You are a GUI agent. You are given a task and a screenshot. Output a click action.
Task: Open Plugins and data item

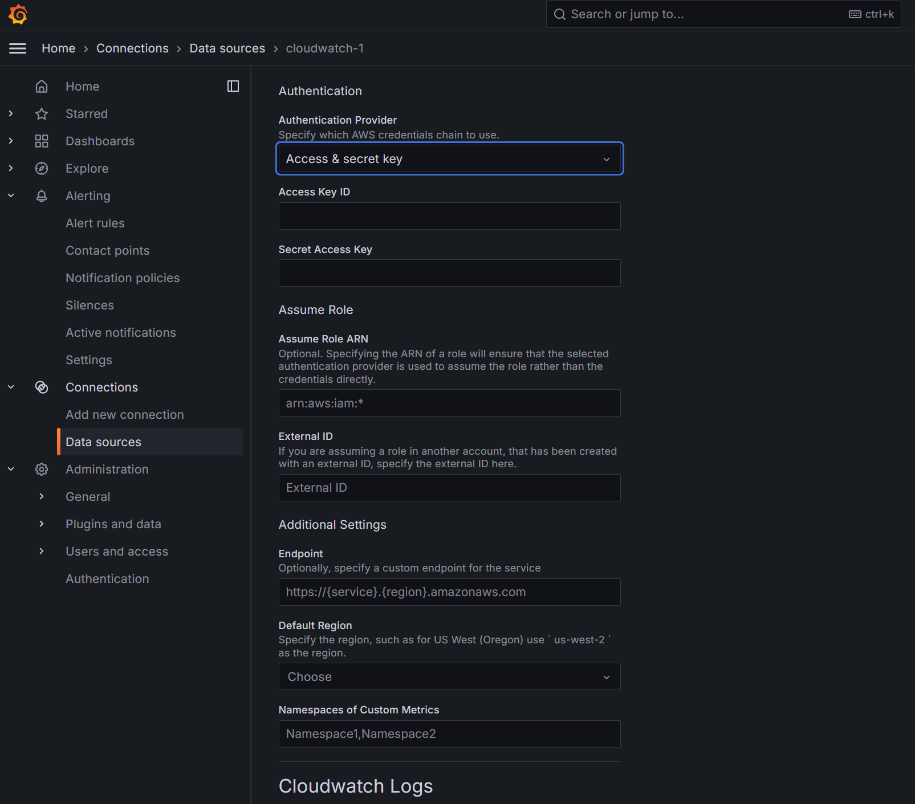tap(113, 524)
